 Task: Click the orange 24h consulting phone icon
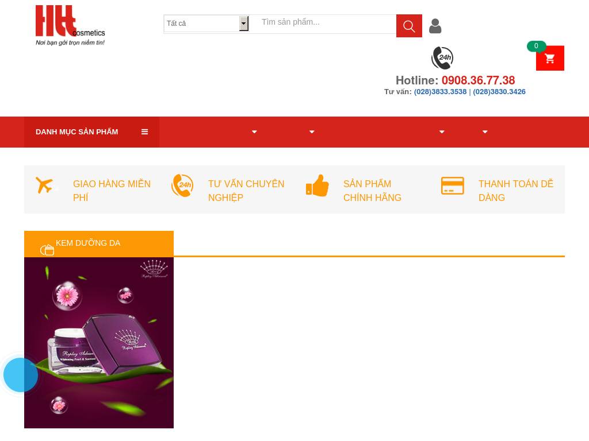pos(182,185)
